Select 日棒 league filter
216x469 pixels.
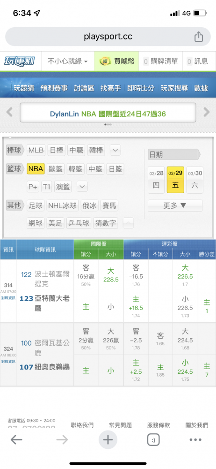click(x=57, y=150)
